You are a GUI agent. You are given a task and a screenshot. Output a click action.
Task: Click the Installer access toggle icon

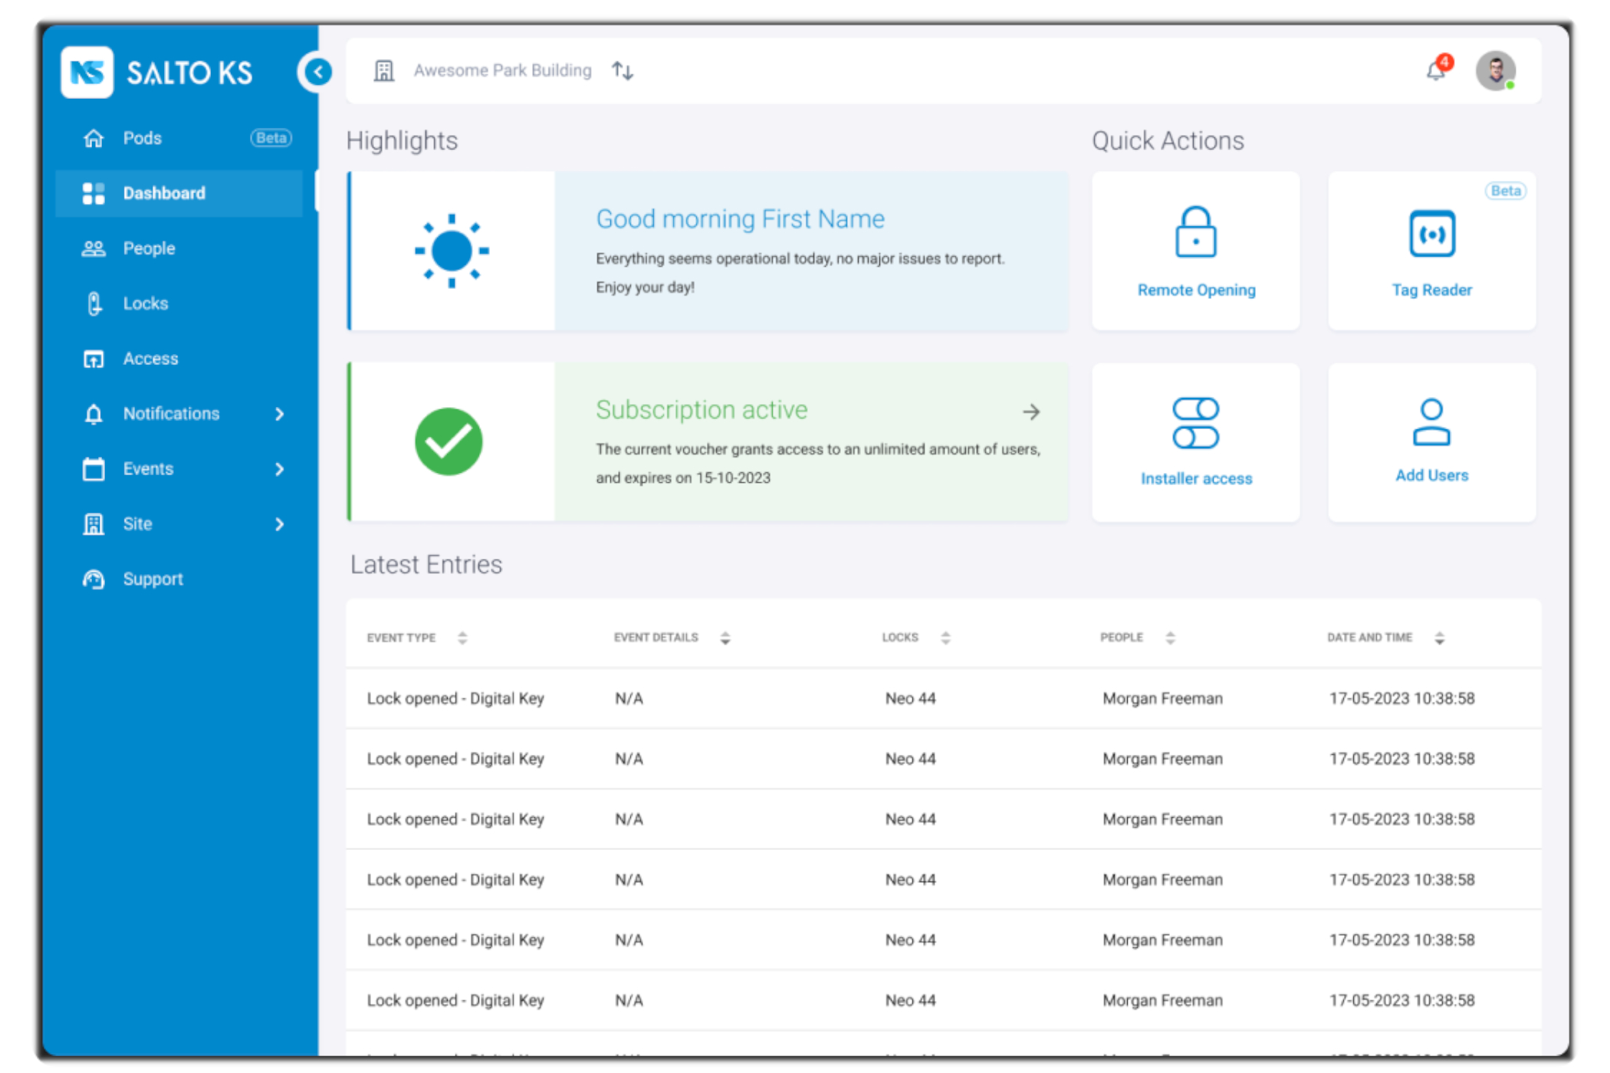(x=1194, y=422)
